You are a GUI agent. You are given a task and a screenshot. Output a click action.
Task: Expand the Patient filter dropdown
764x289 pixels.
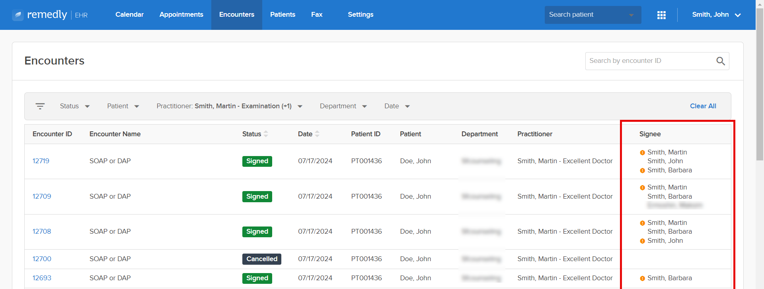pos(123,106)
